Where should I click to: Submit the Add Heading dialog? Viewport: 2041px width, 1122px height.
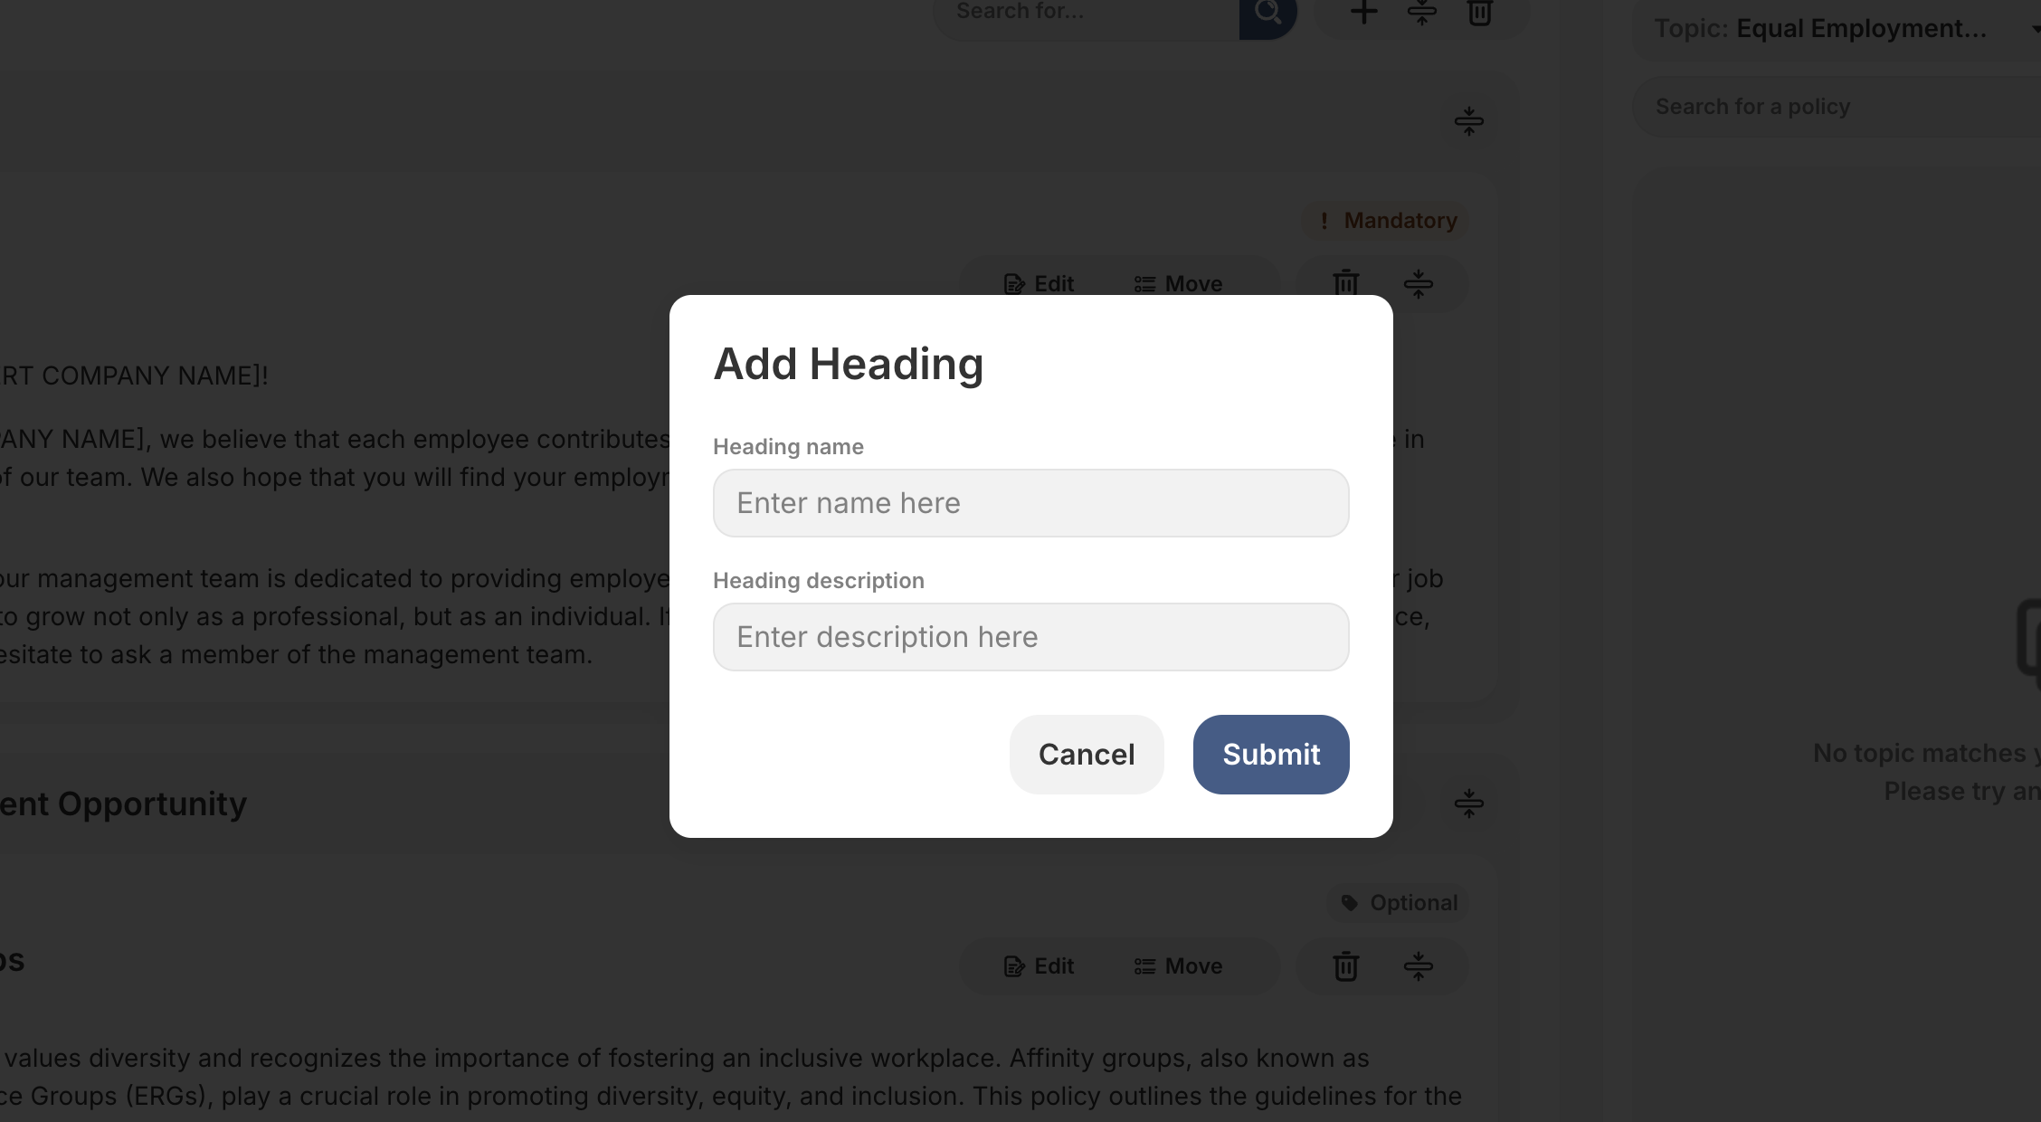1271,754
